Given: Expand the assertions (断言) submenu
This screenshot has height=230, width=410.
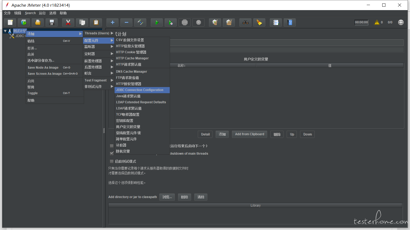Looking at the screenshot, I should pos(99,73).
